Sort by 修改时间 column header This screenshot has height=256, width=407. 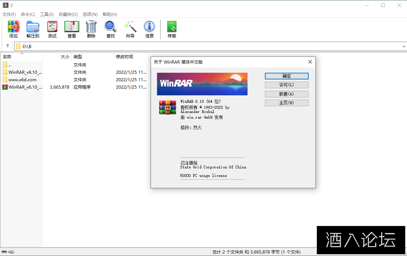point(131,56)
